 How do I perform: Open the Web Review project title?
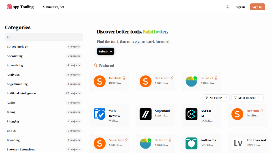114,113
